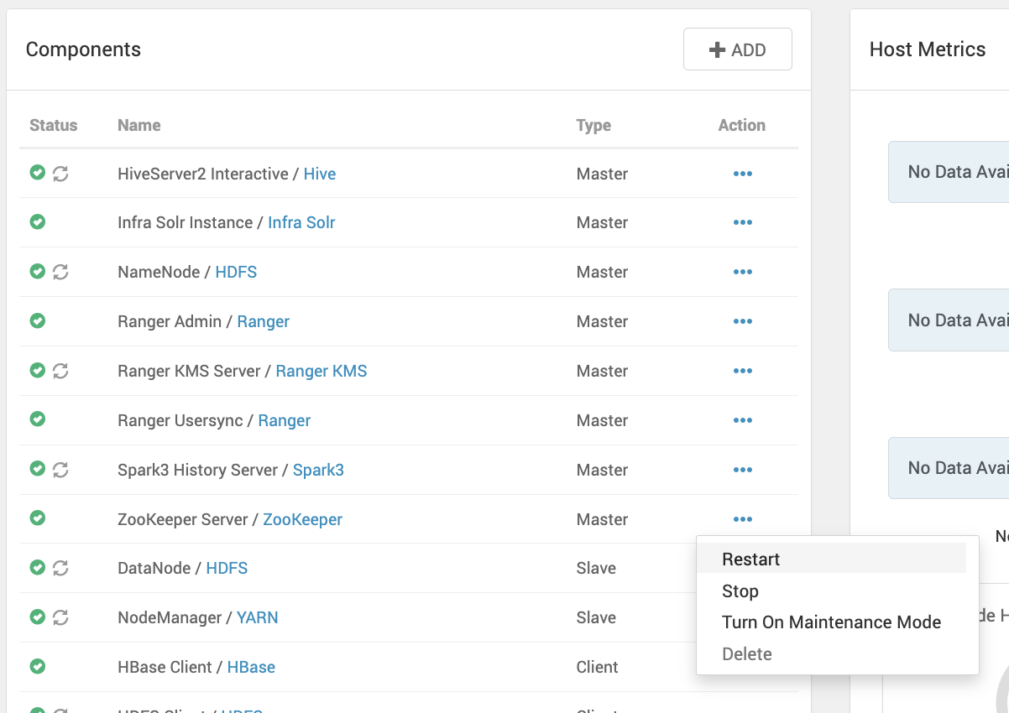This screenshot has height=713, width=1009.
Task: Open action menu for Ranger Usersync
Action: [743, 420]
